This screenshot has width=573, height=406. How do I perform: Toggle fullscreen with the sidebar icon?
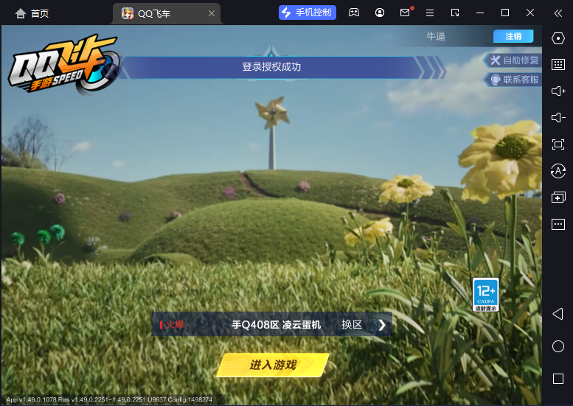tap(558, 144)
